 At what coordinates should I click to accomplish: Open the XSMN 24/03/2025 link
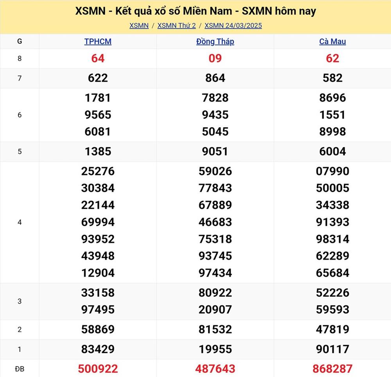pos(233,26)
